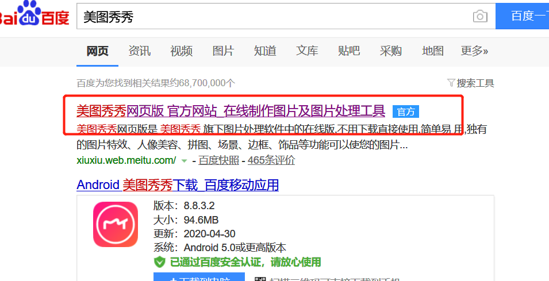Open Android 美图秀秀下载_百度移动应用 link
This screenshot has width=549, height=281.
pyautogui.click(x=178, y=185)
